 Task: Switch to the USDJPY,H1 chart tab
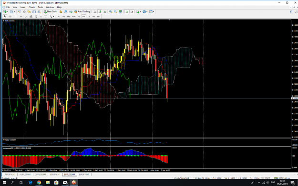click(55, 175)
